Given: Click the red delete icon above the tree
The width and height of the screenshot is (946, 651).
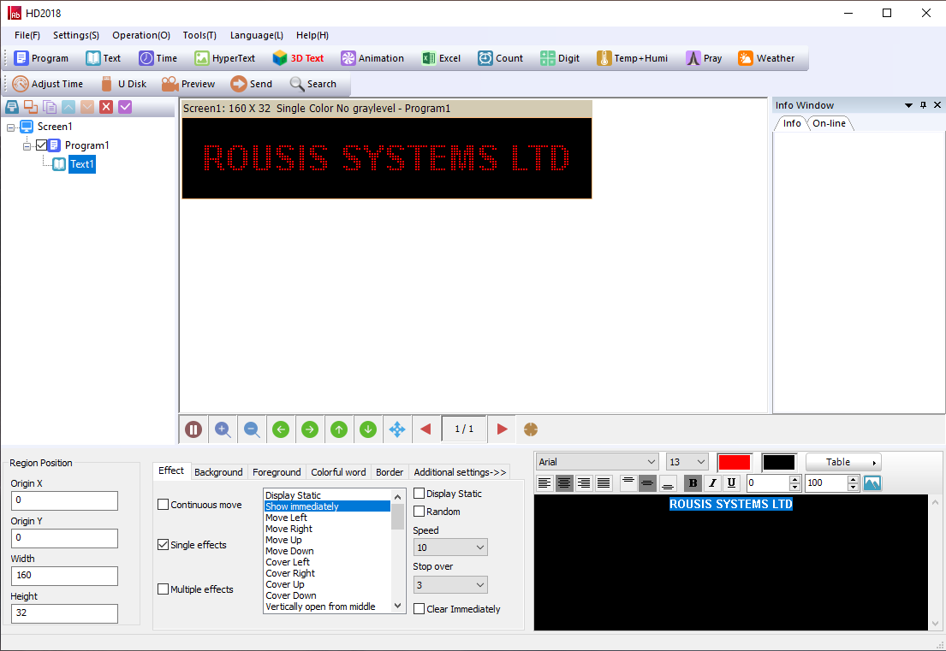Looking at the screenshot, I should coord(106,107).
